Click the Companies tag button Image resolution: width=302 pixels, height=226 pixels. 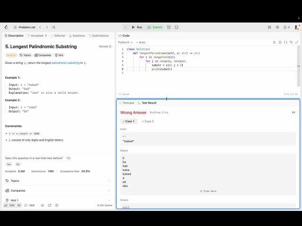[43, 55]
